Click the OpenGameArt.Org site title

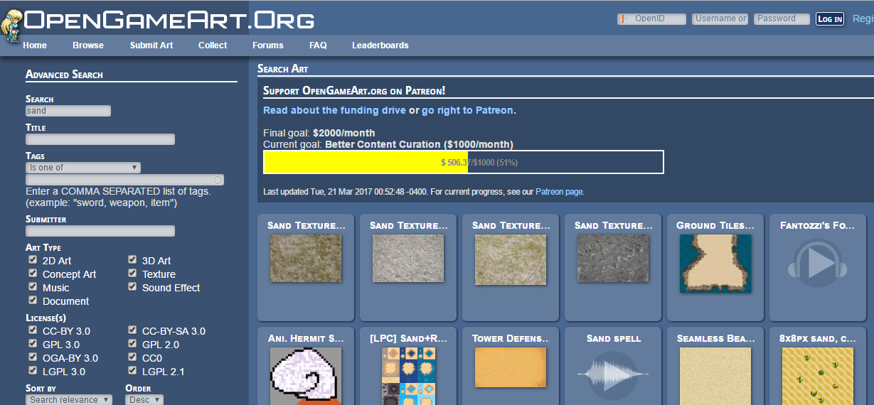[169, 20]
